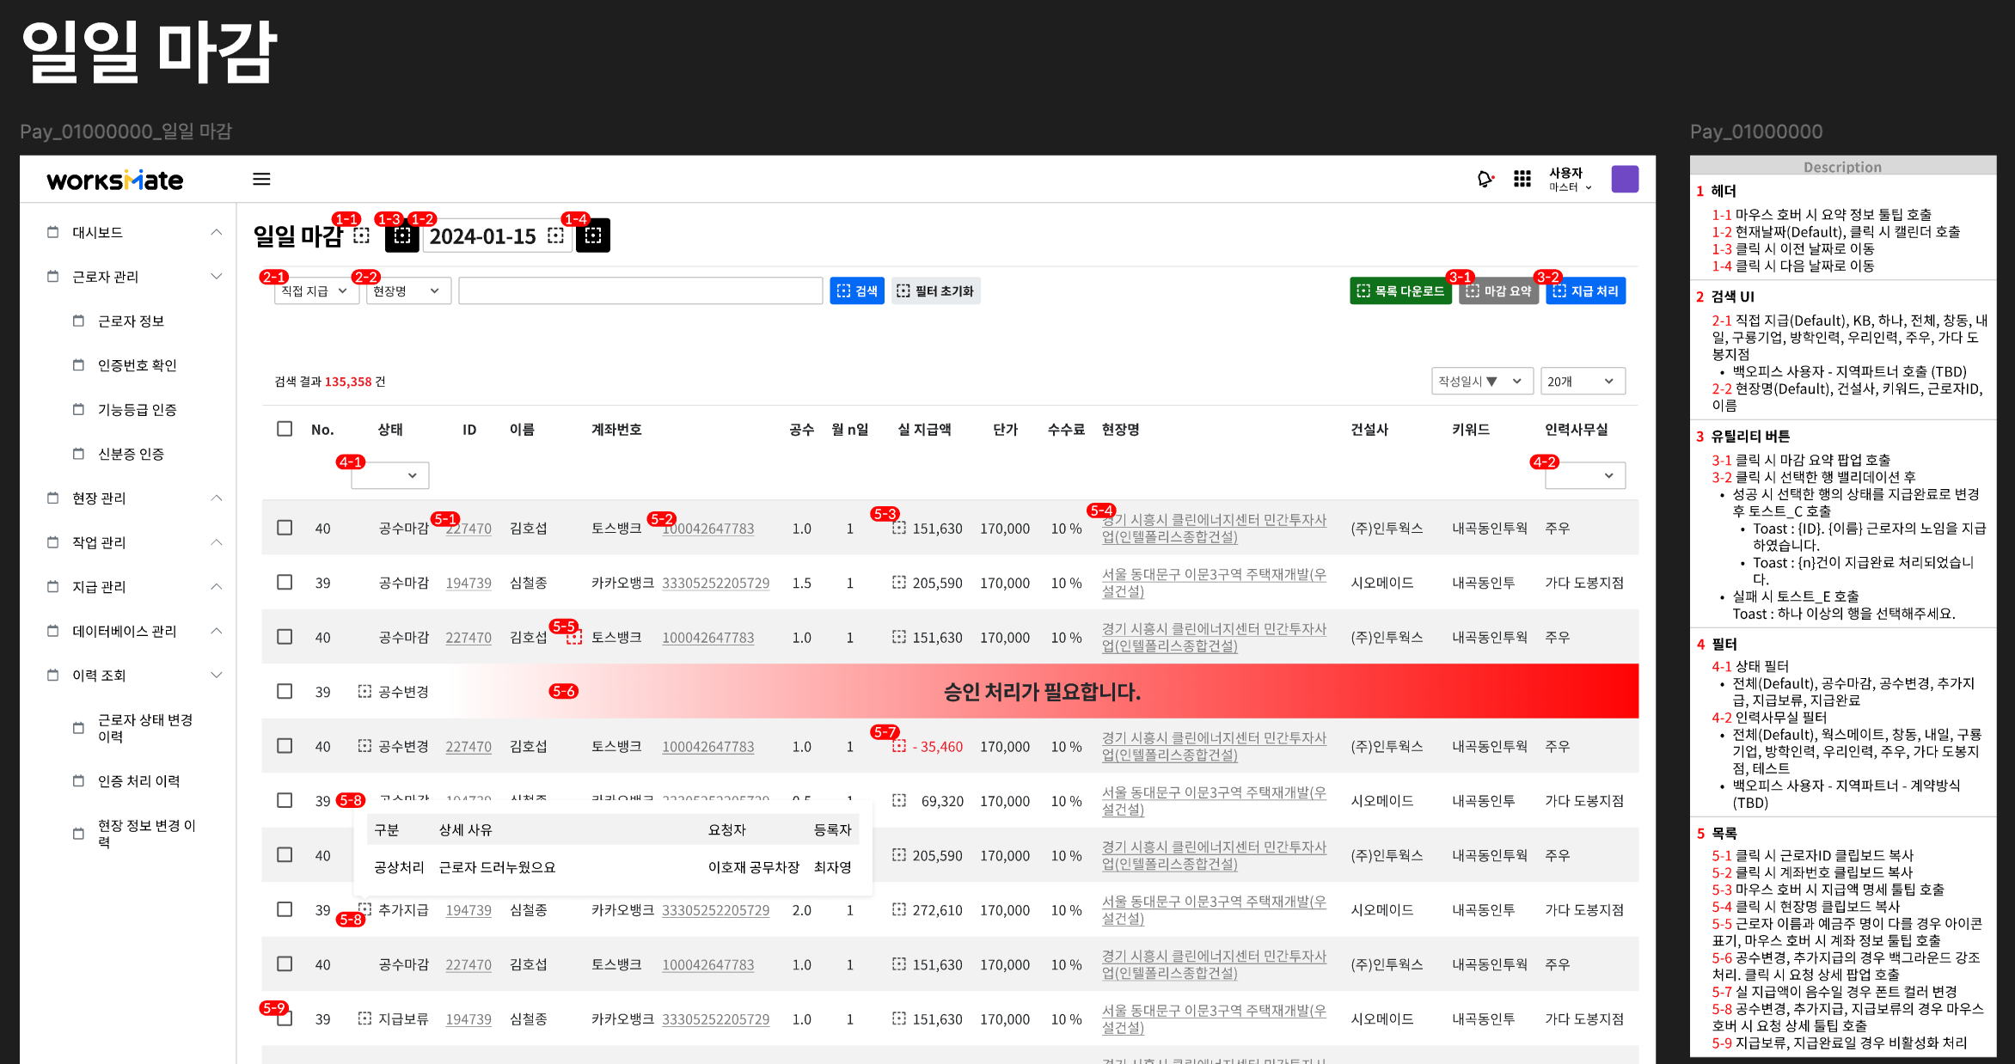
Task: Check row with 69,320 amount checkbox
Action: click(285, 800)
